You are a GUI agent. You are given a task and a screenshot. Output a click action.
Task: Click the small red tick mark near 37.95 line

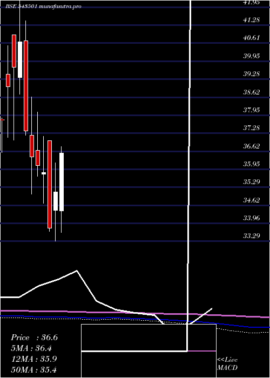2,120
